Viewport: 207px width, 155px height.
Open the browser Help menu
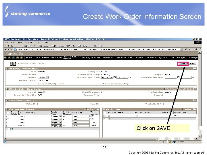click(47, 42)
